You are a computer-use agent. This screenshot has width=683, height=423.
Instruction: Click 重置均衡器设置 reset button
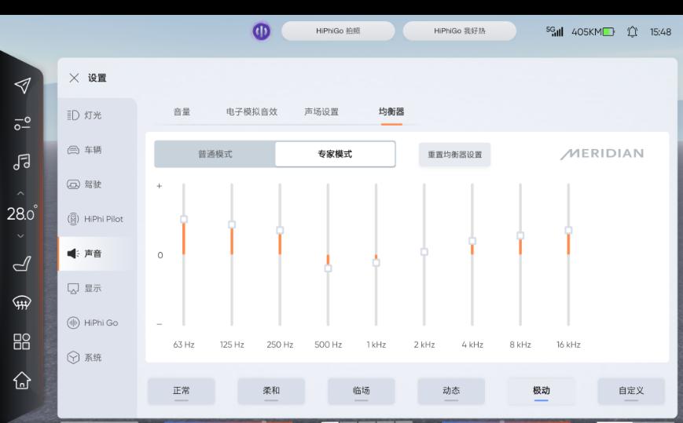point(455,155)
